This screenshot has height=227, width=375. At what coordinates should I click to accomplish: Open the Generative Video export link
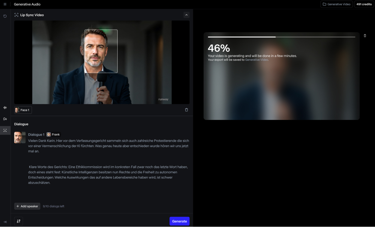click(x=256, y=60)
